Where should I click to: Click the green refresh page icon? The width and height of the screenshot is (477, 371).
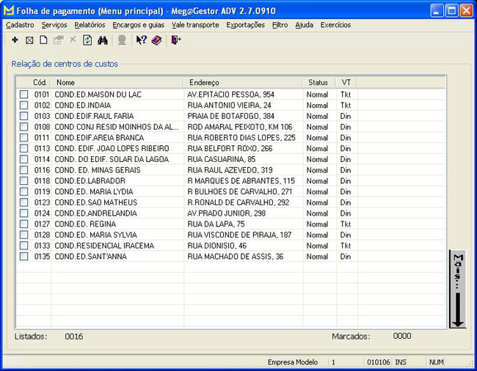point(87,40)
